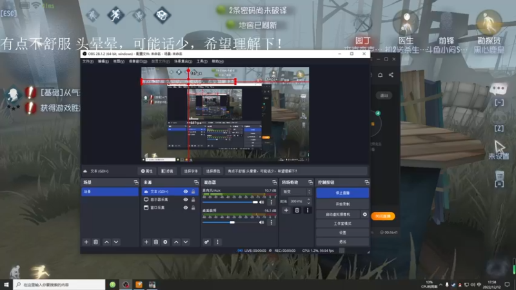Pop out the 场景 dock panel
Image resolution: width=516 pixels, height=290 pixels.
pyautogui.click(x=136, y=182)
